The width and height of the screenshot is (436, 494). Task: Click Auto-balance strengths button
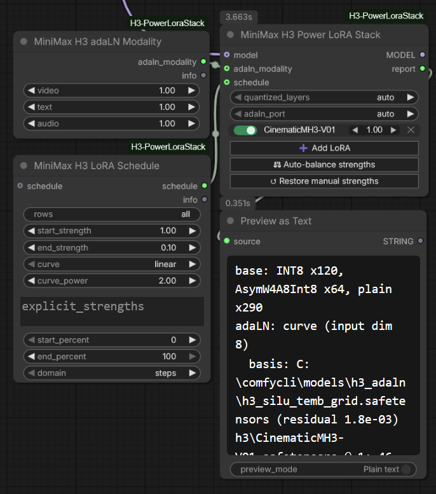[x=324, y=165]
